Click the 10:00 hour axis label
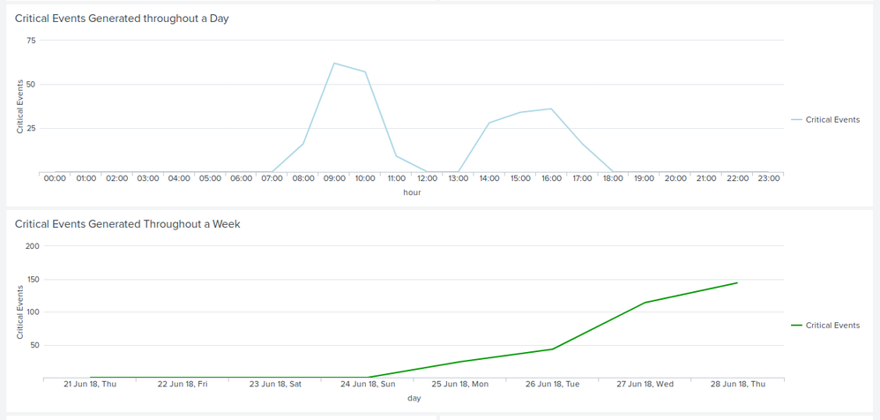Viewport: 880px width, 420px height. tap(365, 178)
